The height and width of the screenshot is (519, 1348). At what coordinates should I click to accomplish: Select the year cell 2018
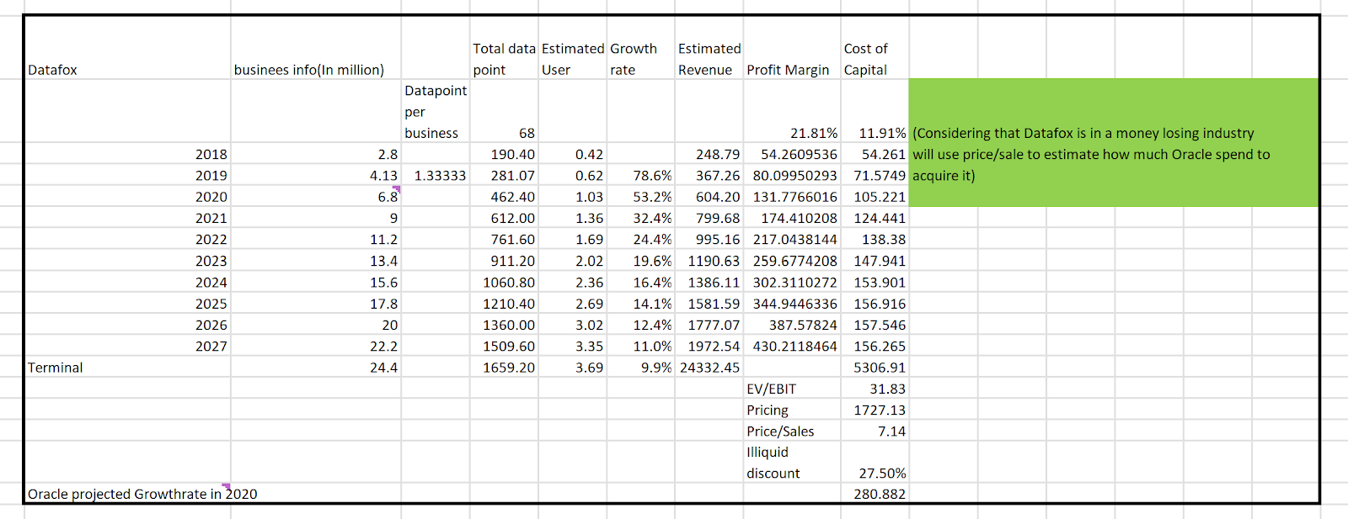click(x=128, y=154)
